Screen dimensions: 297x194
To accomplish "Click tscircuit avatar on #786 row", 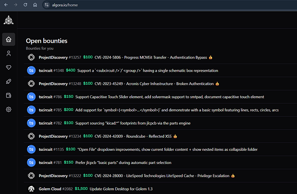I will pos(31,97).
